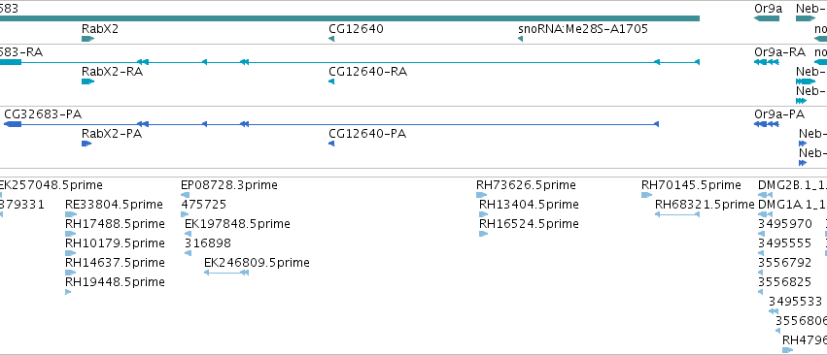Select the RE33804.5prime EST feature
The height and width of the screenshot is (355, 827).
[71, 214]
